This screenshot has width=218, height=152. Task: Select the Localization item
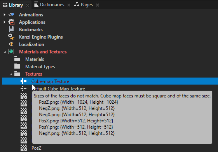click(x=31, y=44)
